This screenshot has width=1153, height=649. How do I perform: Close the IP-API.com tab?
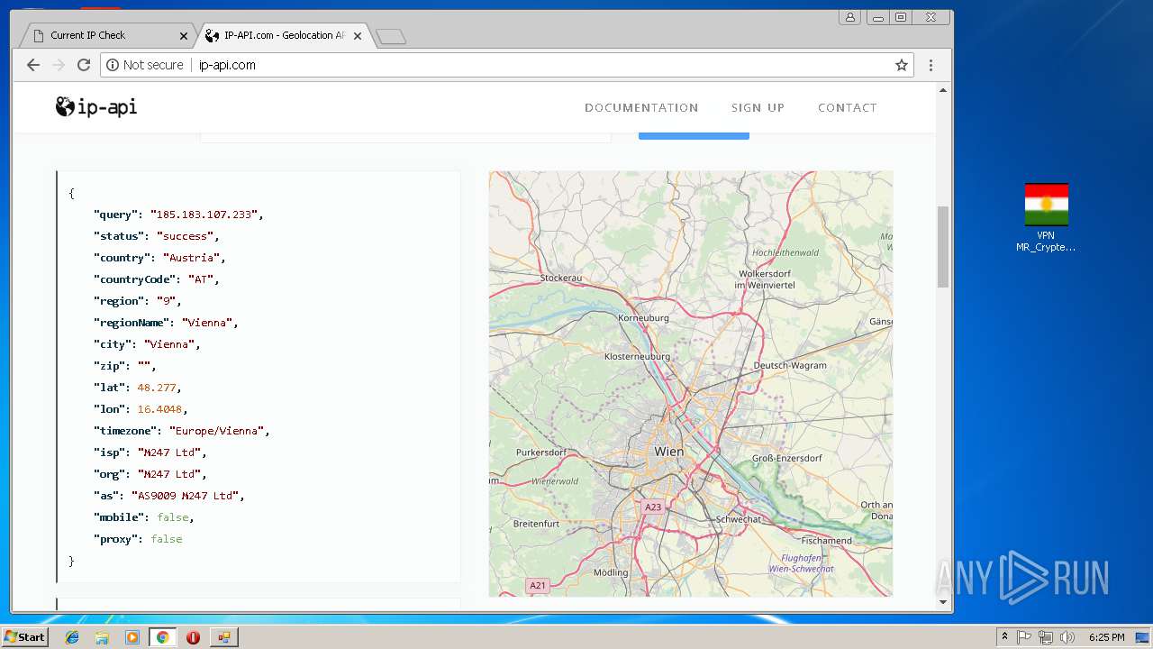pos(358,36)
